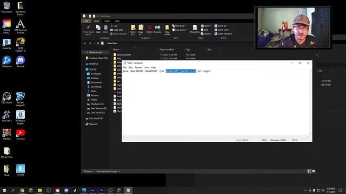Open the WinRAR desktop icon
Image resolution: width=346 pixels, height=194 pixels.
[6, 134]
